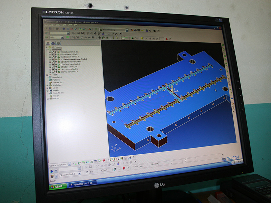Open the Tools menu in menu bar
The width and height of the screenshot is (271, 203).
tap(70, 25)
